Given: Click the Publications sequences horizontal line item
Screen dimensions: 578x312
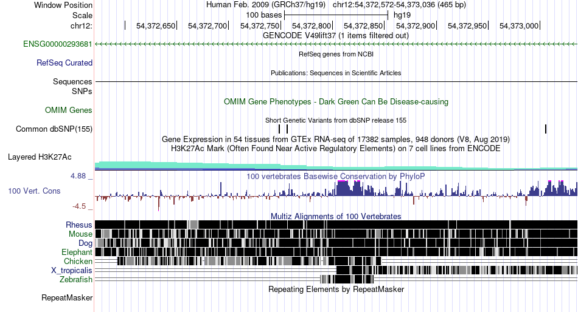Looking at the screenshot, I should (336, 82).
